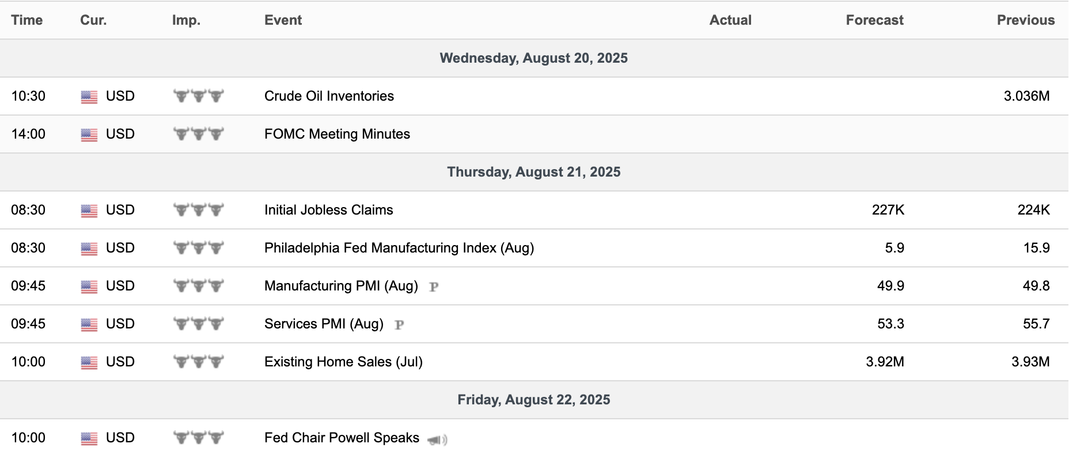Click the preliminary P icon next to Services PMI
This screenshot has height=459, width=1069.
399,324
